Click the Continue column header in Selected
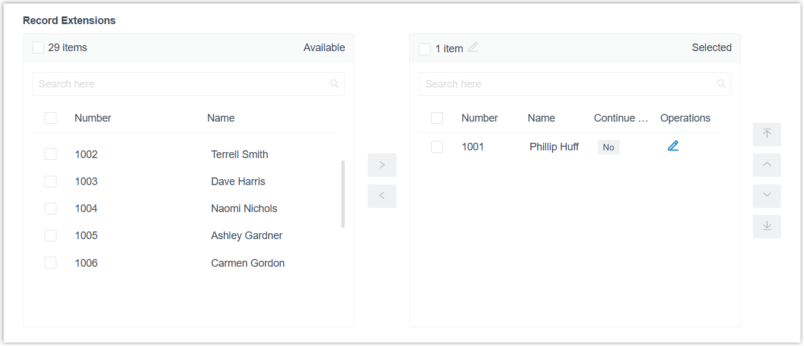The image size is (804, 346). pos(621,118)
